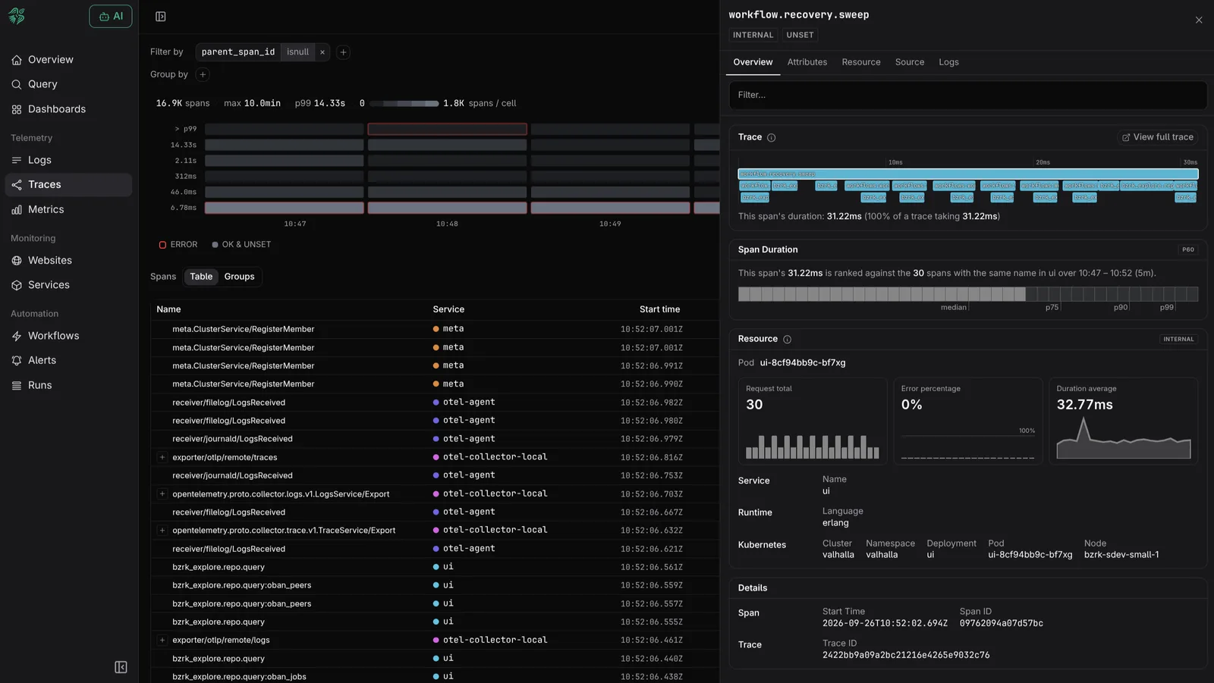The image size is (1214, 683).
Task: Open the Resource tab
Action: click(x=861, y=62)
